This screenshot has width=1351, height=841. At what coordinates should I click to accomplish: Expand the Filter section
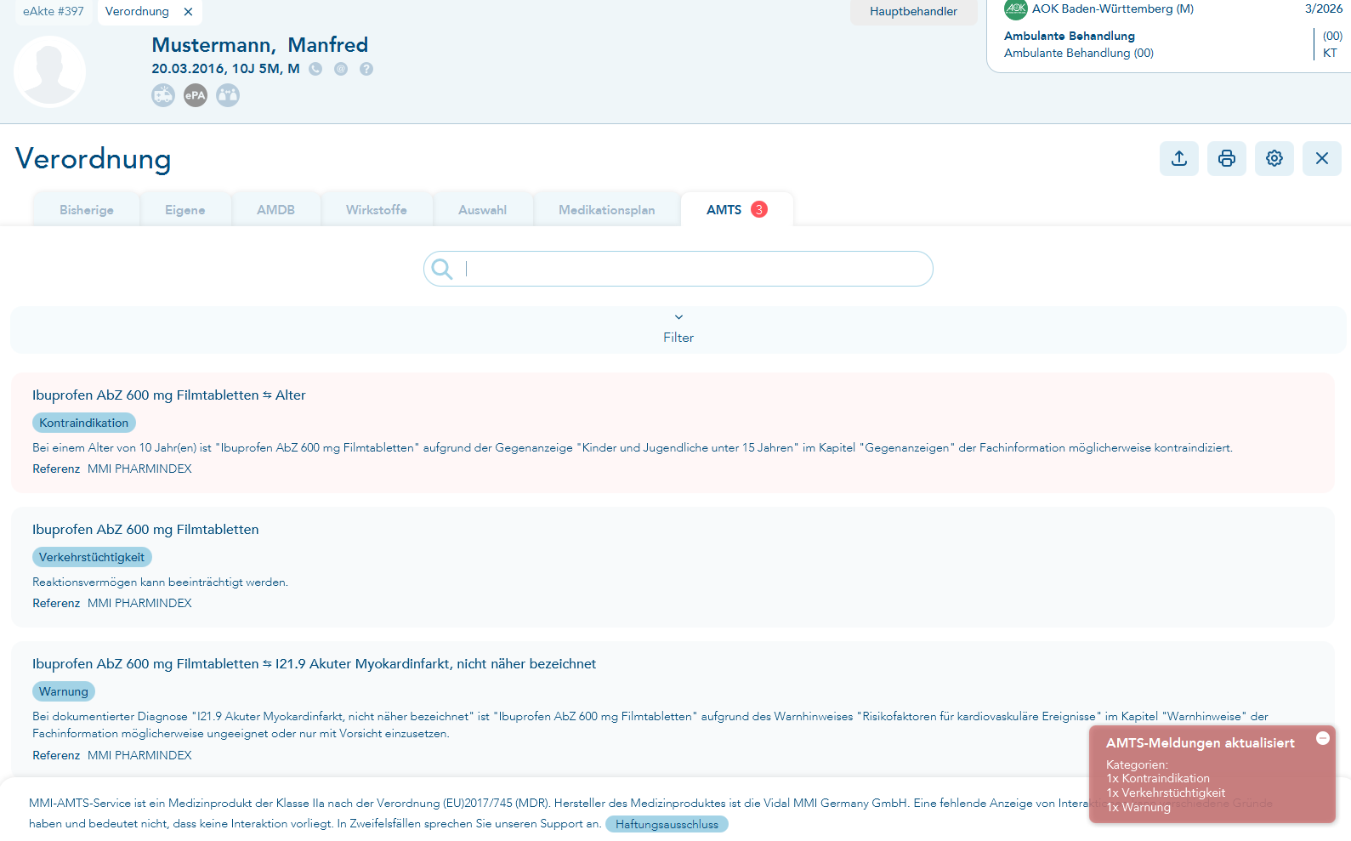tap(678, 330)
